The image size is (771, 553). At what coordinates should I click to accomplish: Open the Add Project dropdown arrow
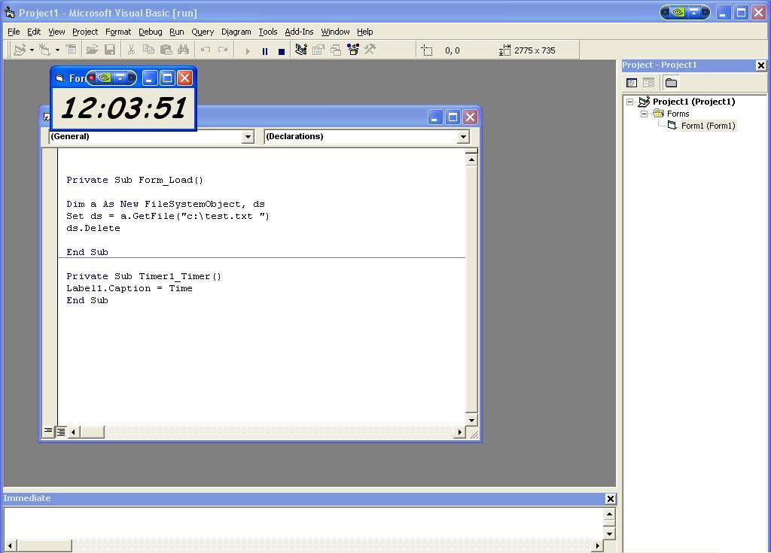pyautogui.click(x=32, y=50)
